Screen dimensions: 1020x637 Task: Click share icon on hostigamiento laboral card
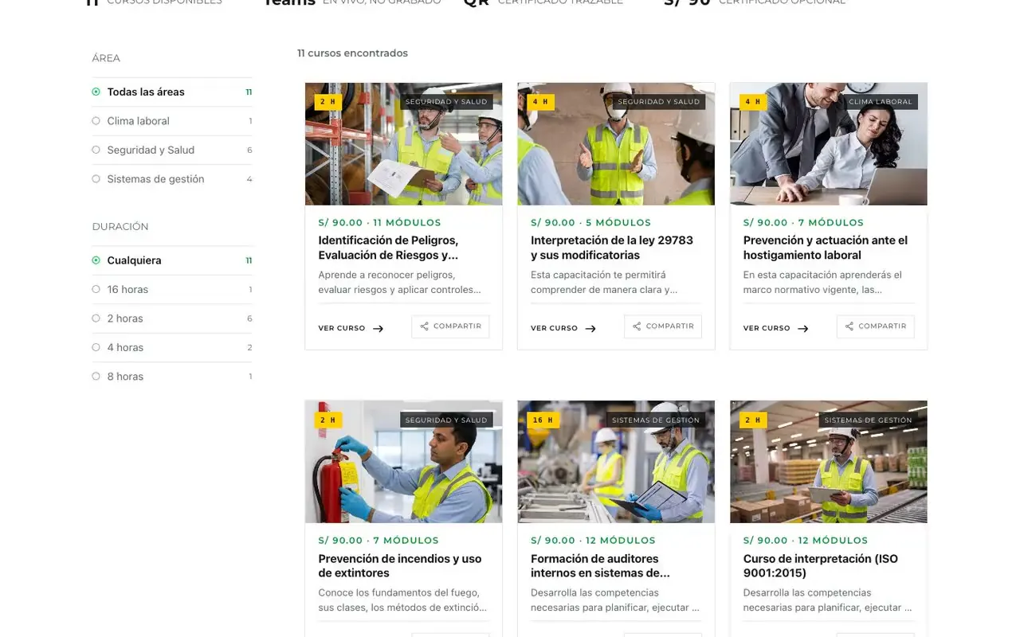click(849, 326)
